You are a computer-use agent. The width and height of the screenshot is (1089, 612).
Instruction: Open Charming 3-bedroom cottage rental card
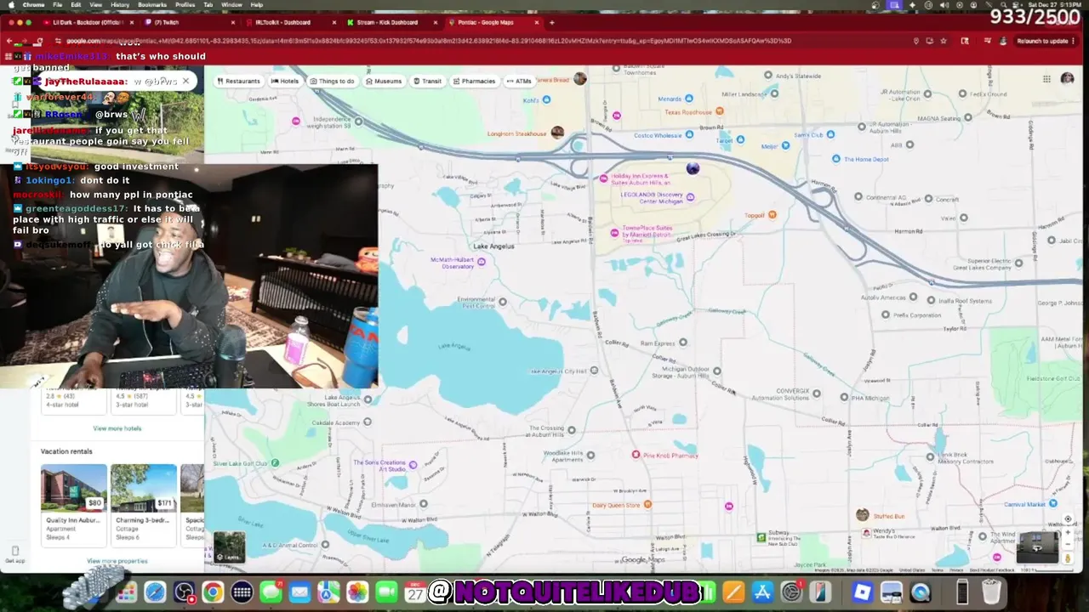click(143, 504)
